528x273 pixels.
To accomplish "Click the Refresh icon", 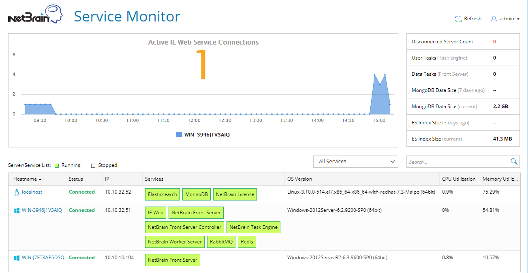I will pos(458,19).
